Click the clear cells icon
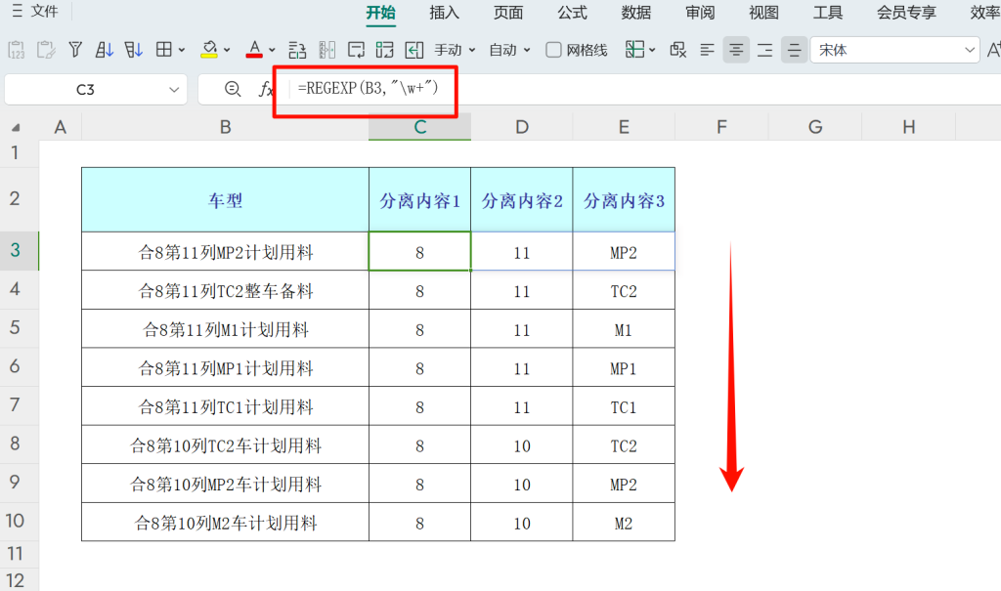 tap(678, 50)
